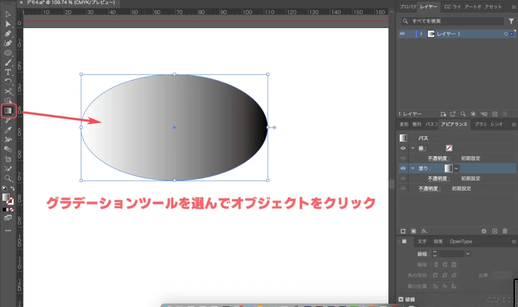
Task: Open the プロパティ panel tab
Action: [x=407, y=7]
